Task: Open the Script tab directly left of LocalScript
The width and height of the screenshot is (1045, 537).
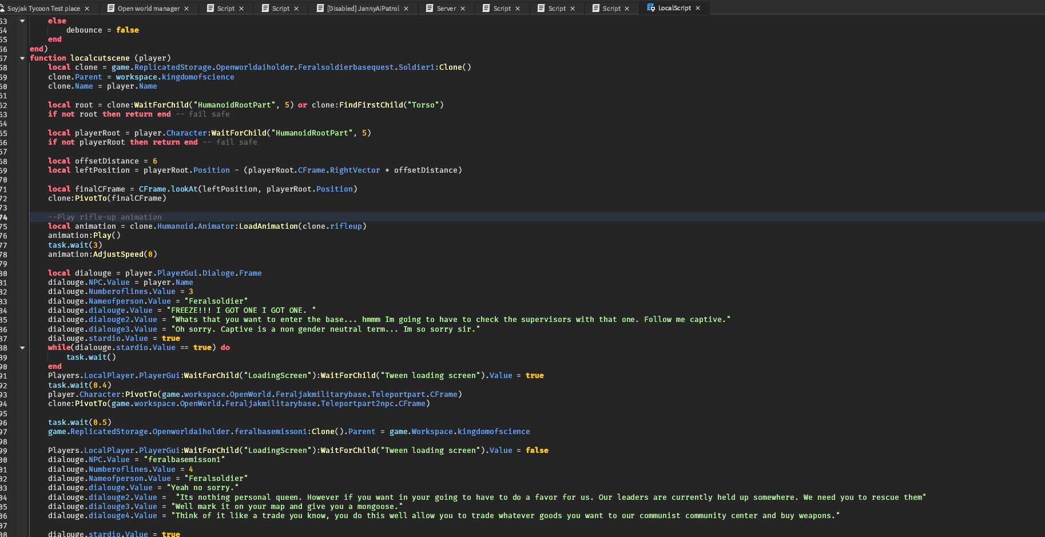Action: tap(611, 9)
